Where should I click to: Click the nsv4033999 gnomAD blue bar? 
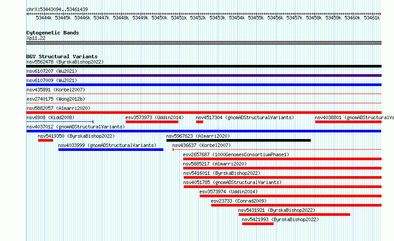pyautogui.click(x=111, y=150)
